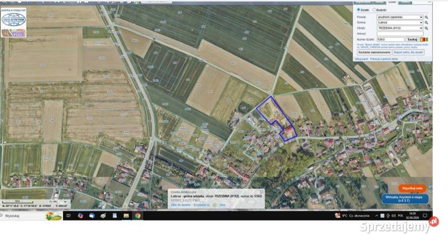The height and width of the screenshot is (242, 448).
Task: Close the parcel info popup
Action: pyautogui.click(x=261, y=192)
